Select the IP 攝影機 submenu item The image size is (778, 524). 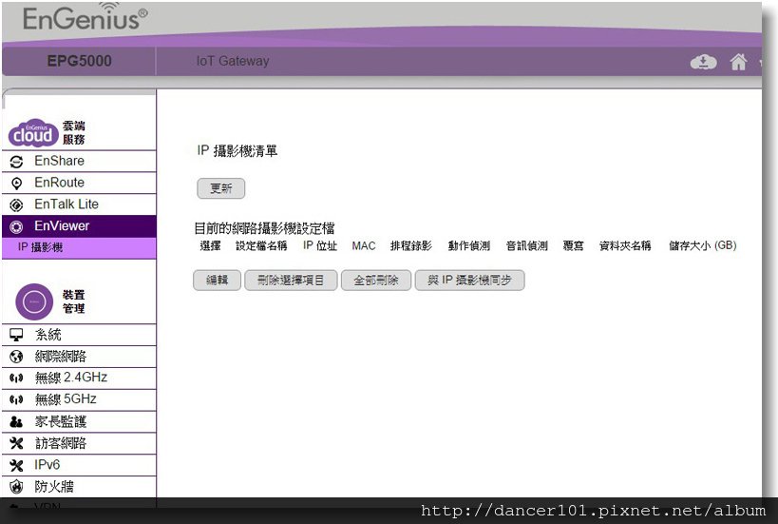click(x=79, y=248)
